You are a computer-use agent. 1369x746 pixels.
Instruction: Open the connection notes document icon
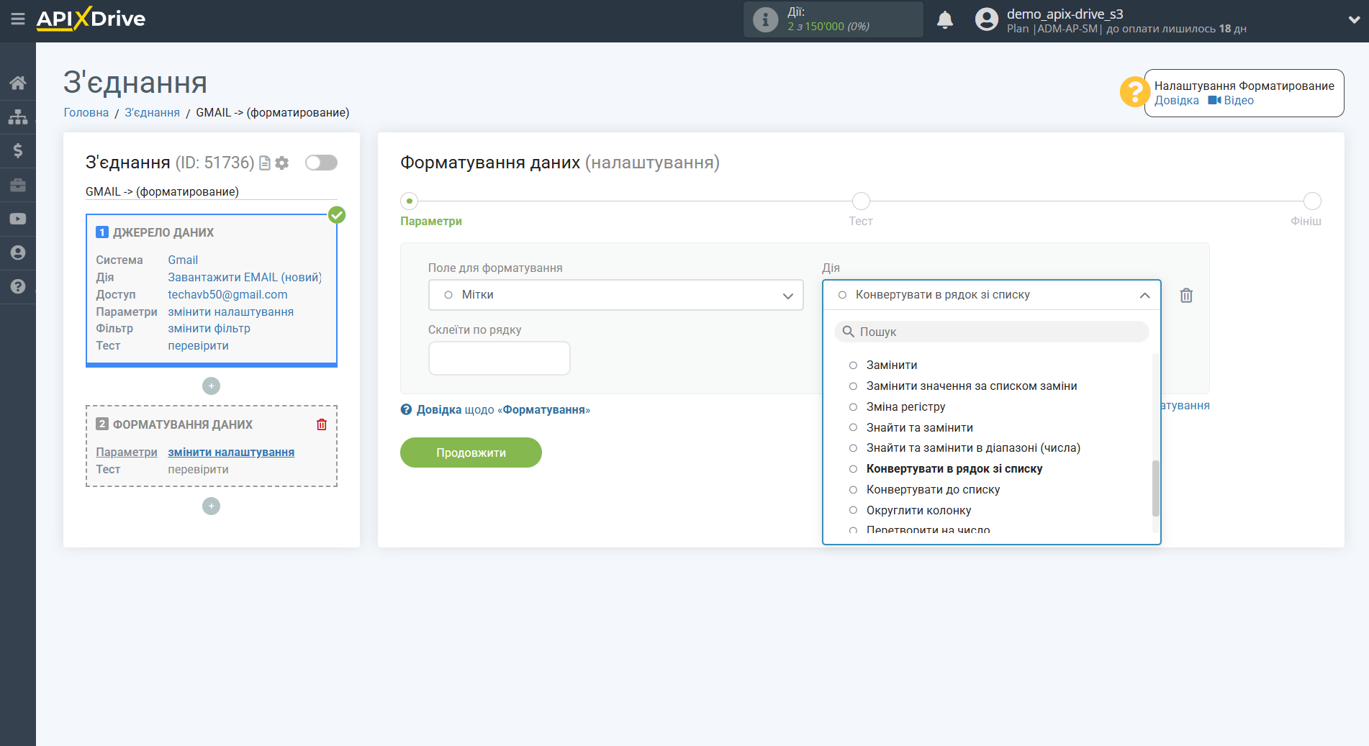click(265, 163)
